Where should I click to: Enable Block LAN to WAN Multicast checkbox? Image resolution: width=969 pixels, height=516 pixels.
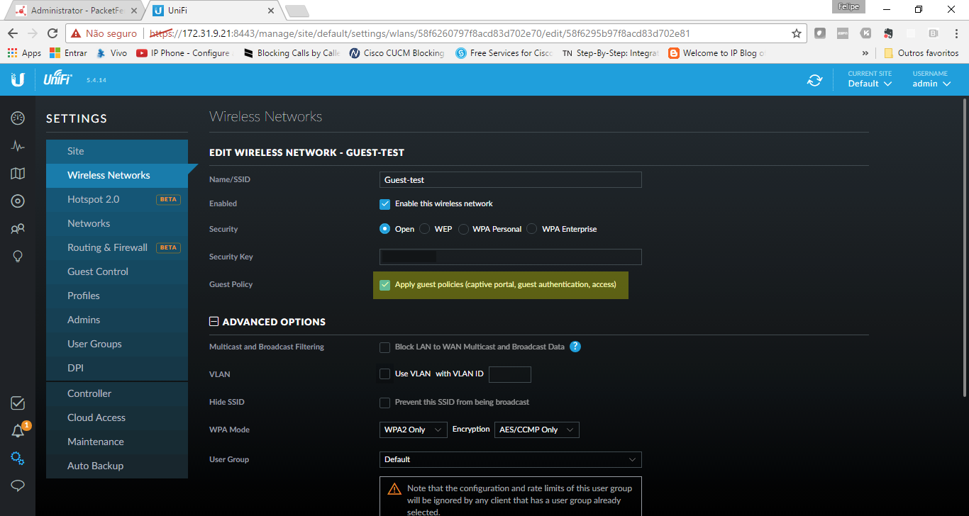click(x=384, y=347)
